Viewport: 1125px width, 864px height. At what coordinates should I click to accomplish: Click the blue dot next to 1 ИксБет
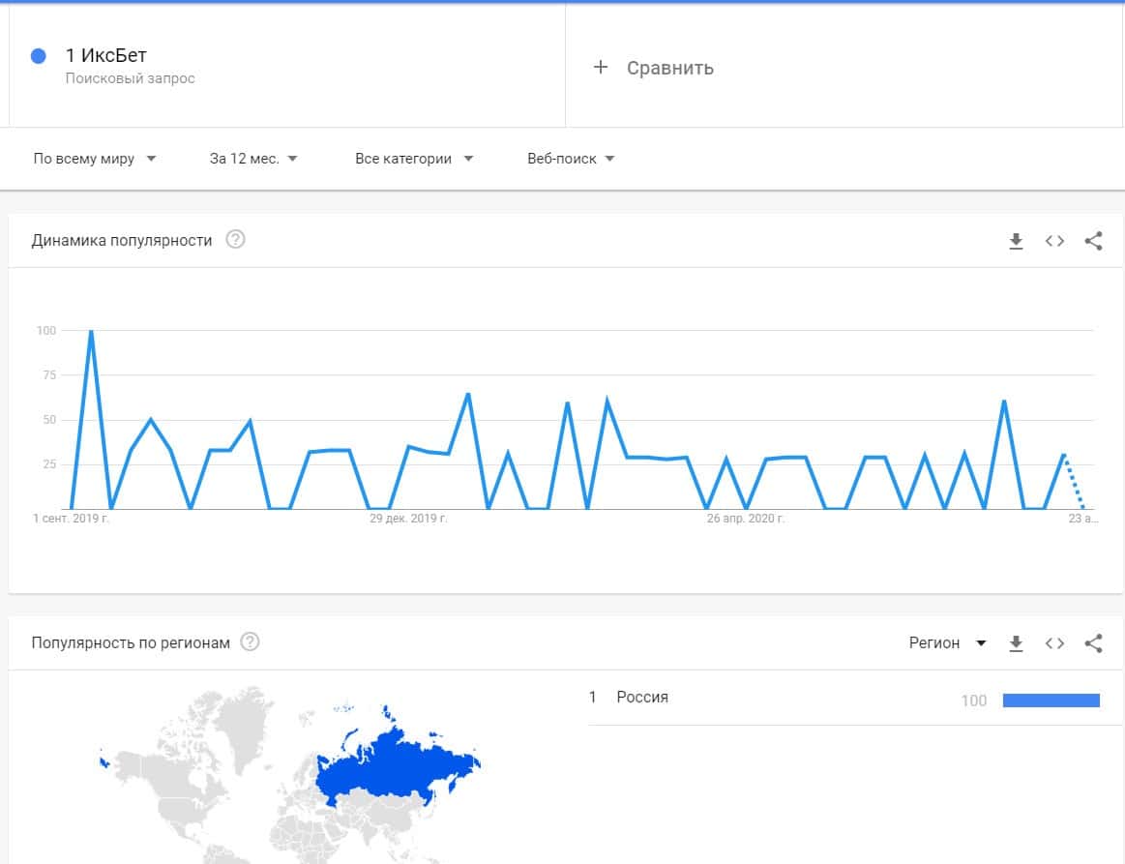pos(39,56)
